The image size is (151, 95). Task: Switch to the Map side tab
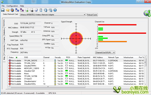coord(4,58)
